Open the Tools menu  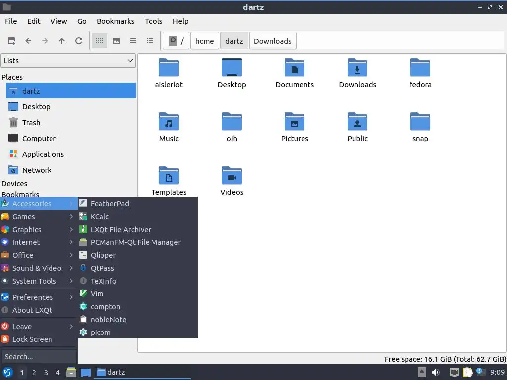point(153,21)
